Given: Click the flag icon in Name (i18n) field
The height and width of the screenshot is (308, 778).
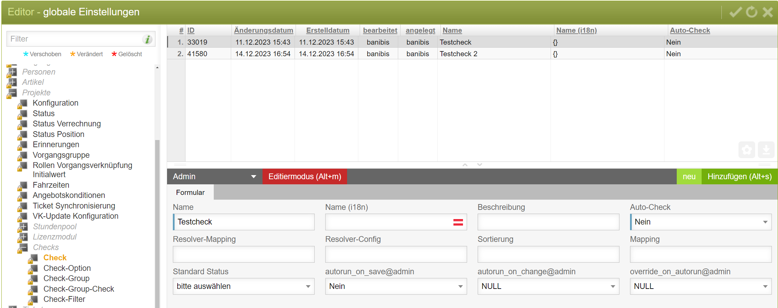Looking at the screenshot, I should (x=458, y=222).
